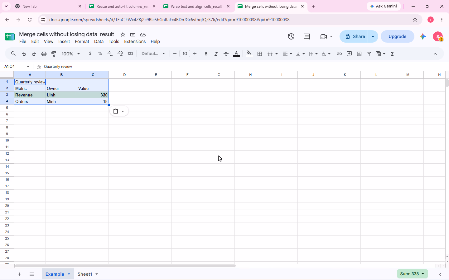Open the Format menu
This screenshot has width=449, height=280.
82,41
